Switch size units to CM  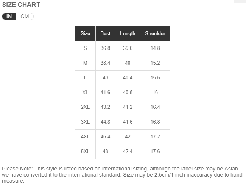pyautogui.click(x=25, y=17)
